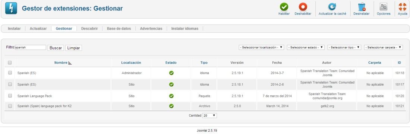The image size is (410, 134).
Task: Click the Administrador localization cell
Action: pos(132,73)
